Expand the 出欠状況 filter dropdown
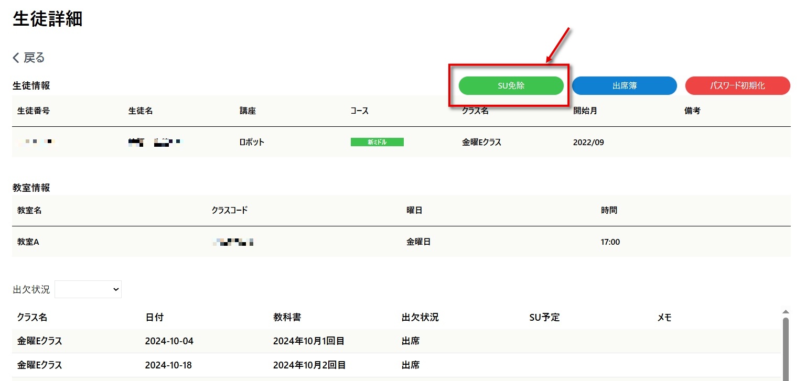 pos(88,289)
